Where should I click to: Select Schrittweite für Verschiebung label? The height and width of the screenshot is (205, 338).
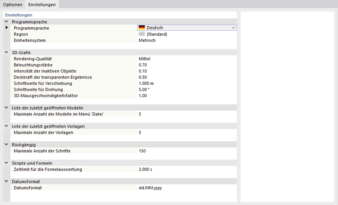pyautogui.click(x=43, y=83)
